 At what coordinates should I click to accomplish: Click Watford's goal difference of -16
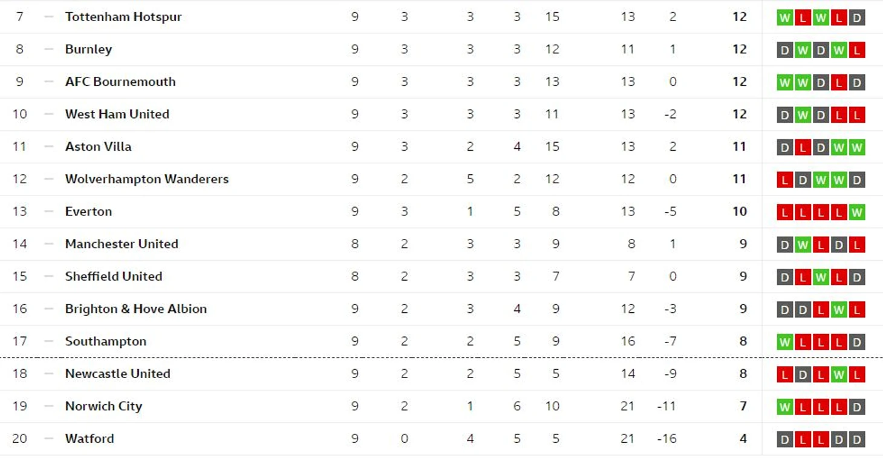(666, 439)
